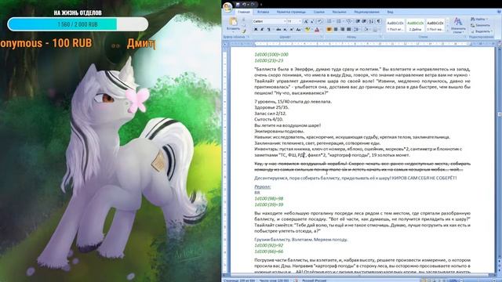Redo the action in quick access toolbar

[253, 4]
